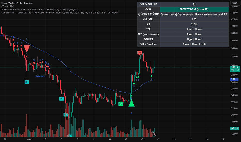Select the 'Объём · ZEC' volume legend
The height and width of the screenshot is (142, 241).
click(x=7, y=6)
